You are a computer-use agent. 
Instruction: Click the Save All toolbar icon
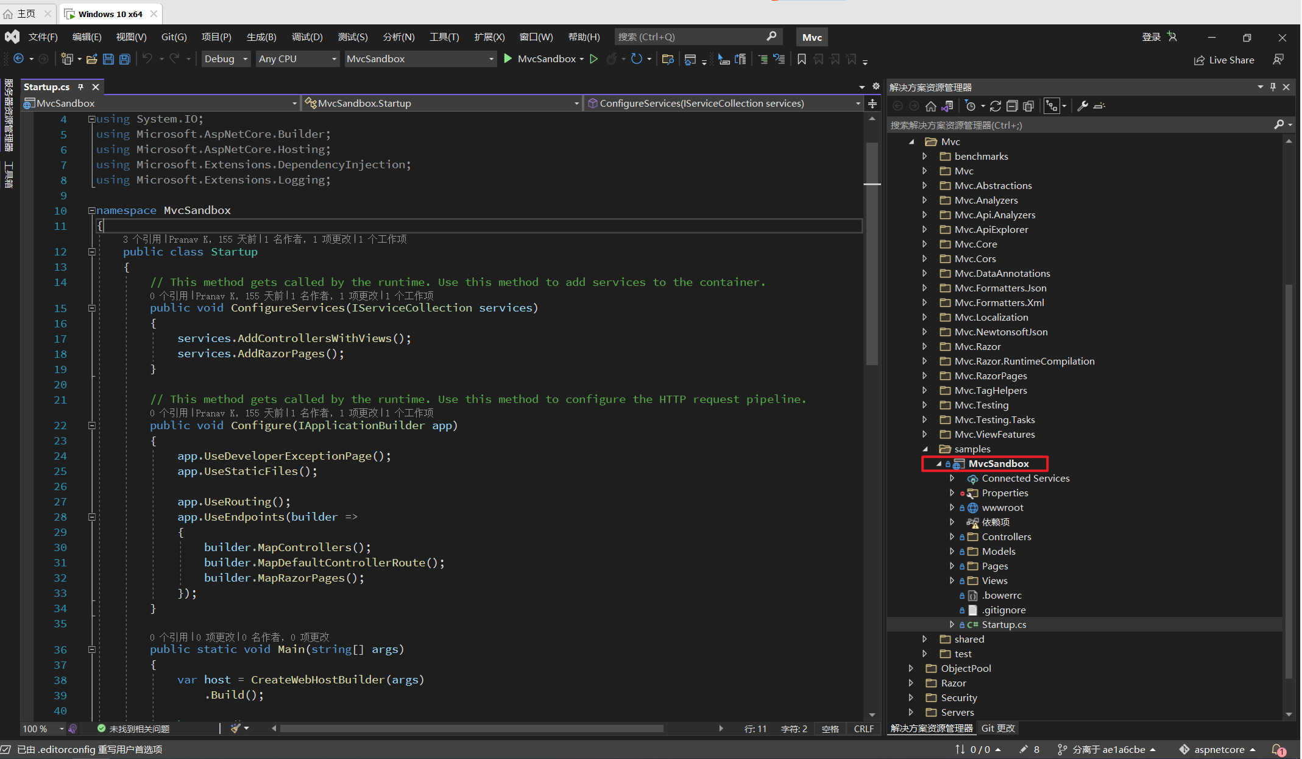pyautogui.click(x=125, y=59)
